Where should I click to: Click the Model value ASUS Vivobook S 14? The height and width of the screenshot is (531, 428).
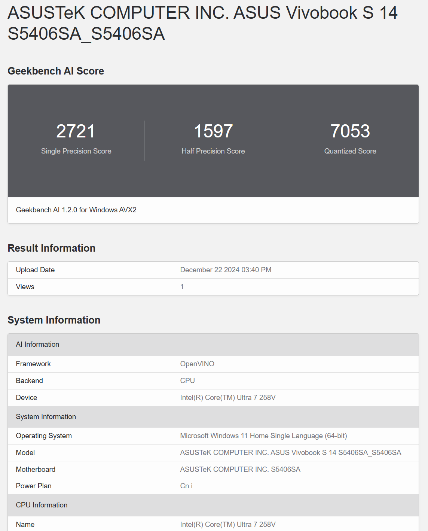tap(291, 453)
